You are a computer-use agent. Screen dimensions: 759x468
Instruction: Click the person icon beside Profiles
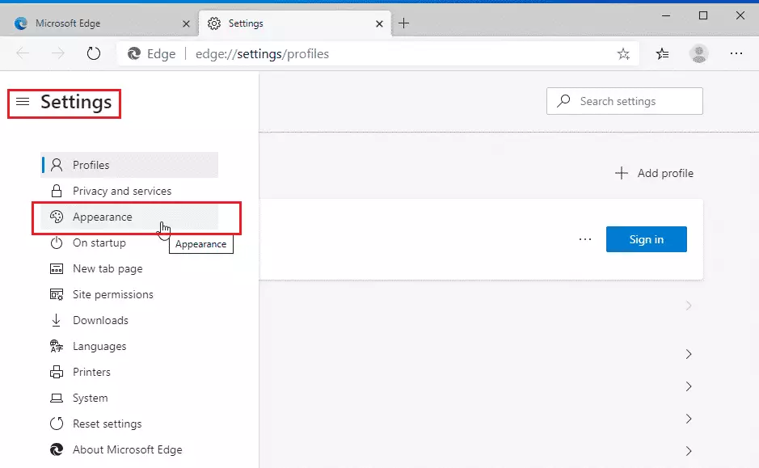pyautogui.click(x=57, y=165)
